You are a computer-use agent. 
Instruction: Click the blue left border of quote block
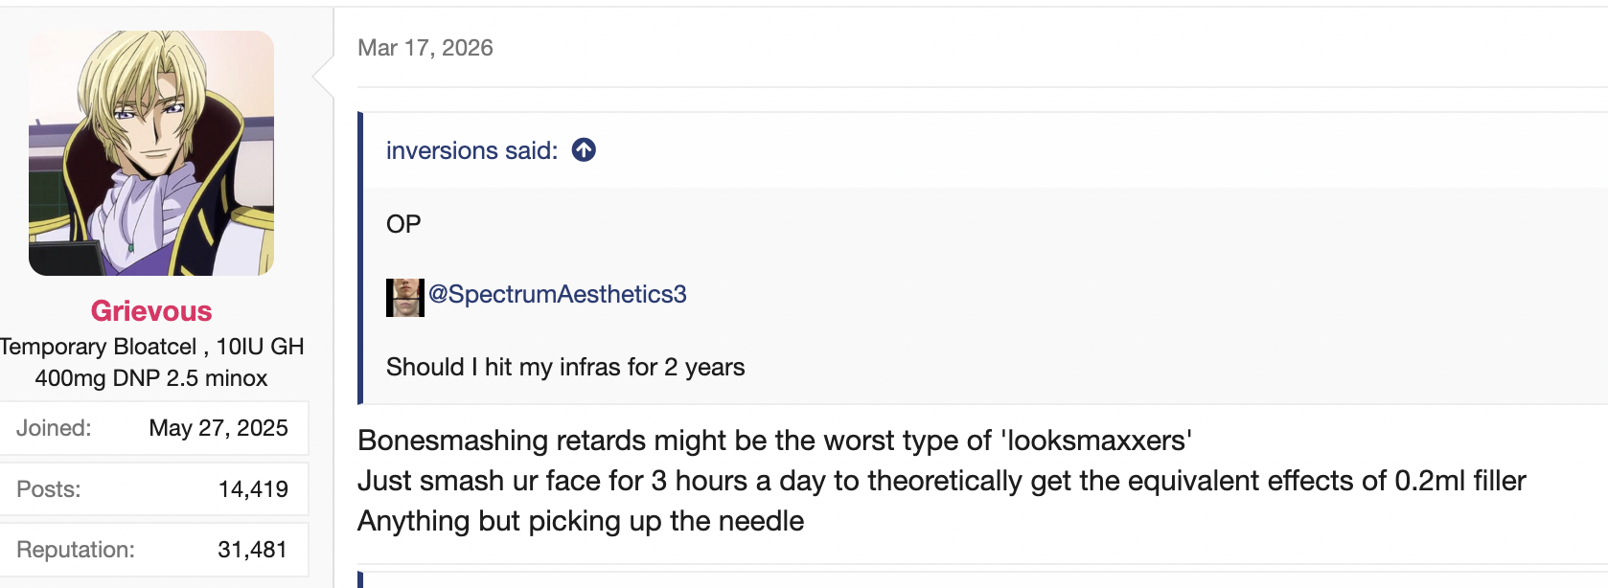coord(360,259)
